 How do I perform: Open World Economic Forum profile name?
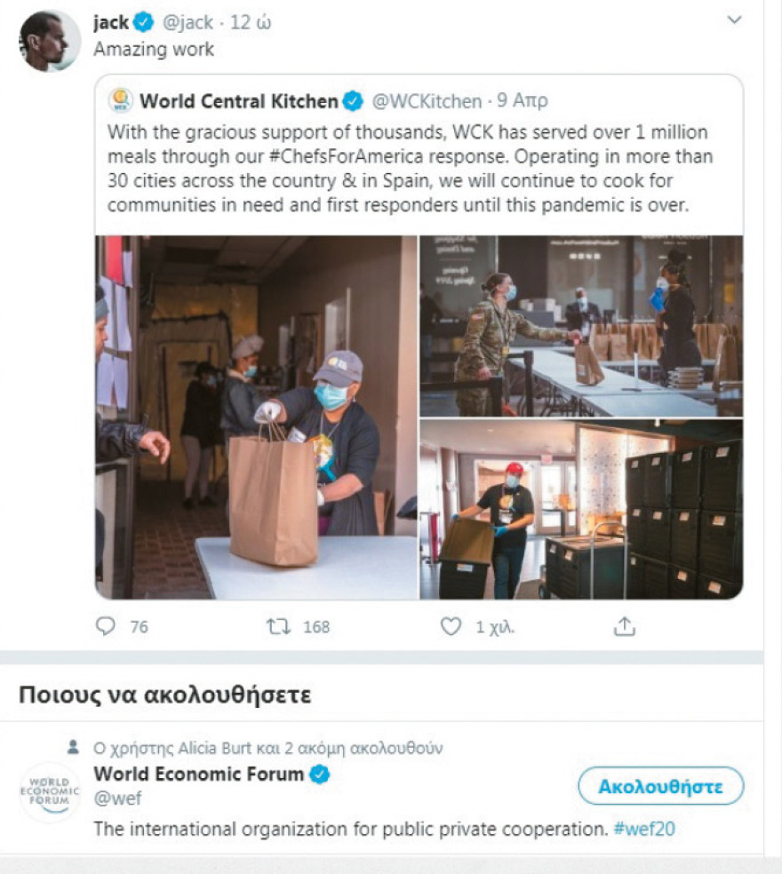[x=199, y=774]
